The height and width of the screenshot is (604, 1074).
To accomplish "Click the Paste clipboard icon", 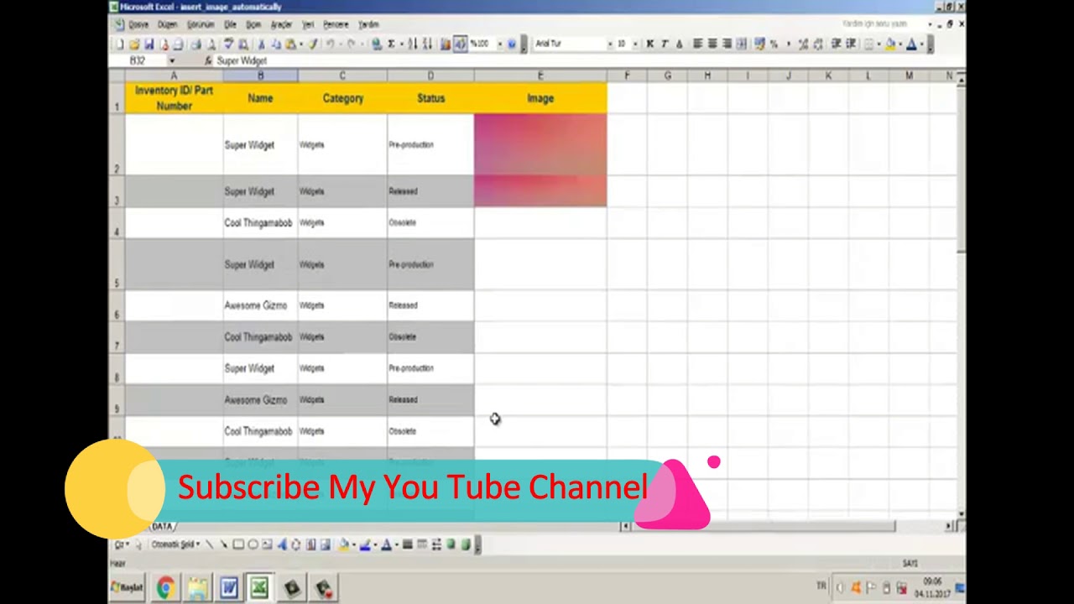I will [289, 44].
